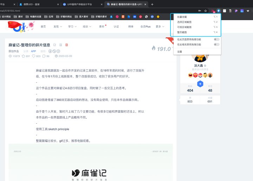Screen dimensions: 253x181
Task: Toggle 在此域名禁用拖拽功能 switch
Action: pyautogui.click(x=216, y=44)
